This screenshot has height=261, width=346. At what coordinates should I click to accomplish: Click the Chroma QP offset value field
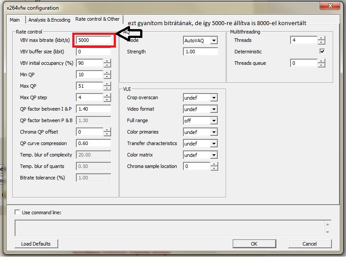pos(89,132)
